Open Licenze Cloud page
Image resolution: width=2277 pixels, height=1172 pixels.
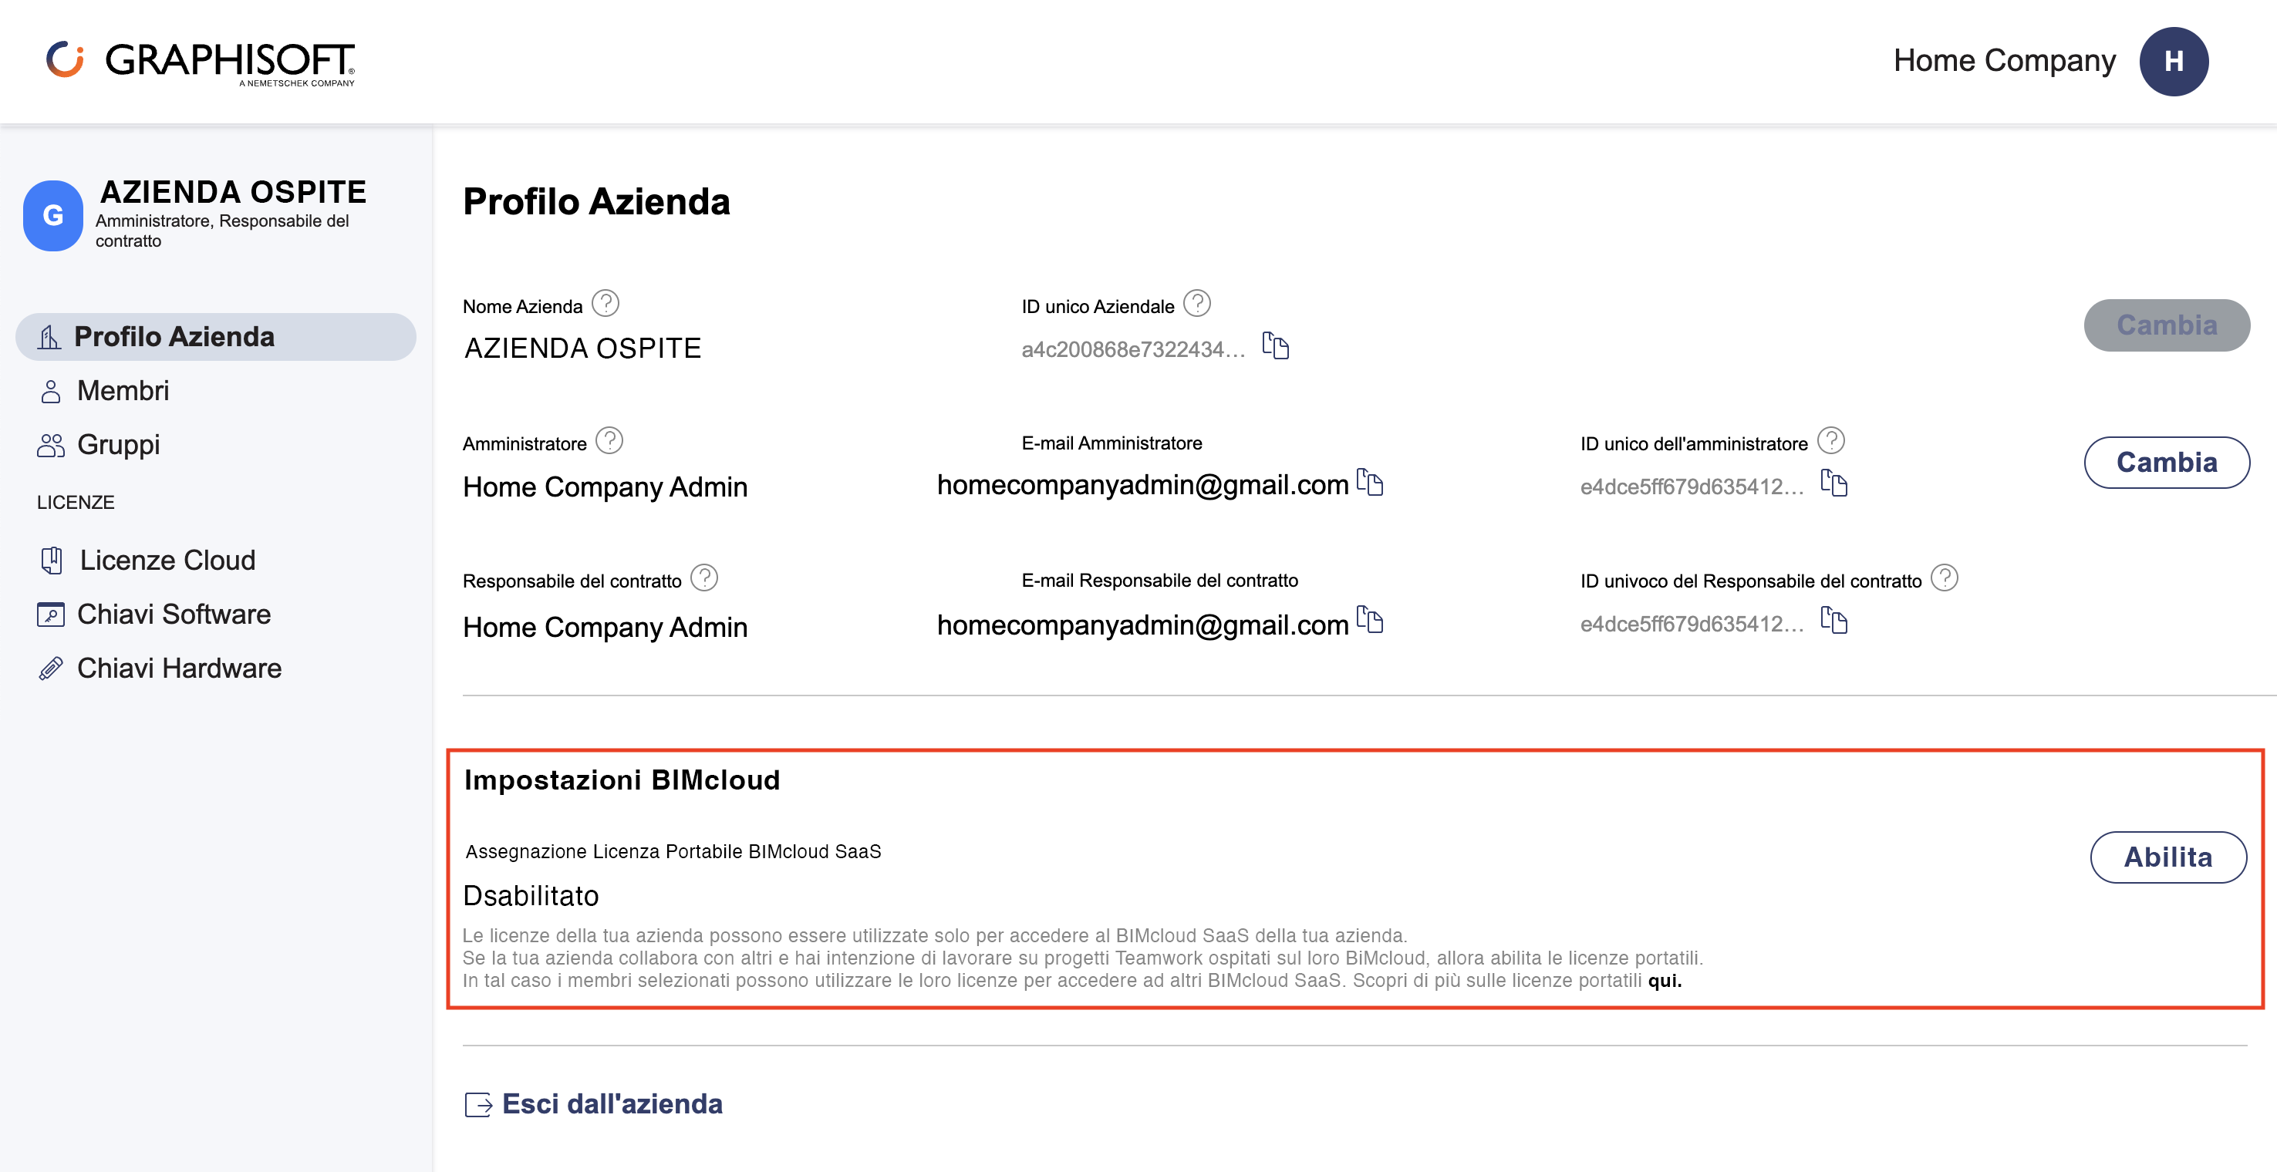(167, 560)
